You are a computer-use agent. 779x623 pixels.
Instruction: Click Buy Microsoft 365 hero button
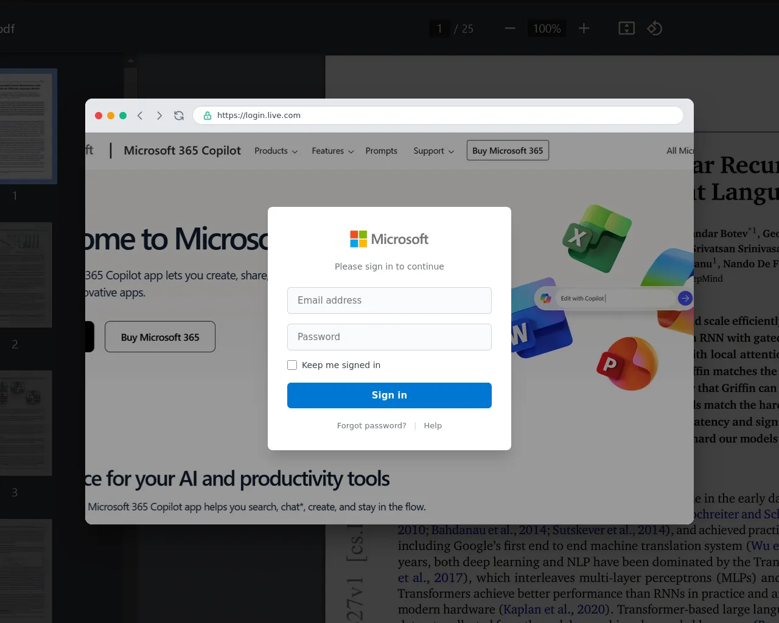click(x=160, y=337)
